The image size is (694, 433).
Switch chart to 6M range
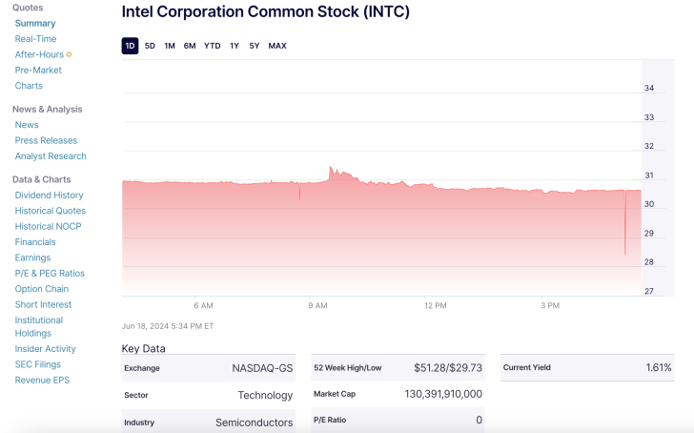pyautogui.click(x=190, y=46)
